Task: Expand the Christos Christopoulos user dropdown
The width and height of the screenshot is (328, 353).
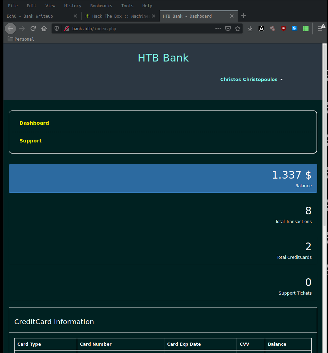Action: (251, 79)
